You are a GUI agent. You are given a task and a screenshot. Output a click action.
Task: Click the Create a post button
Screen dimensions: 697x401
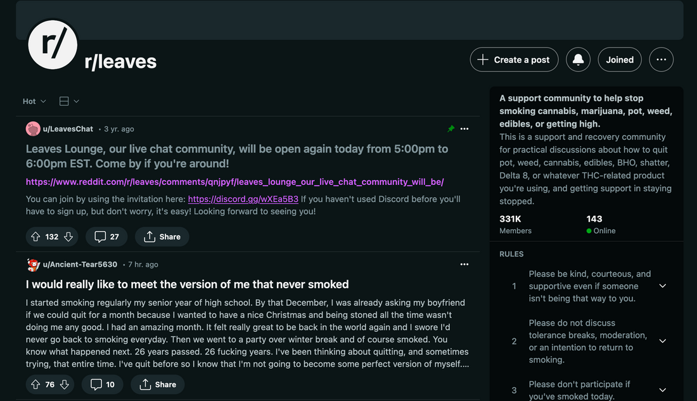point(514,60)
